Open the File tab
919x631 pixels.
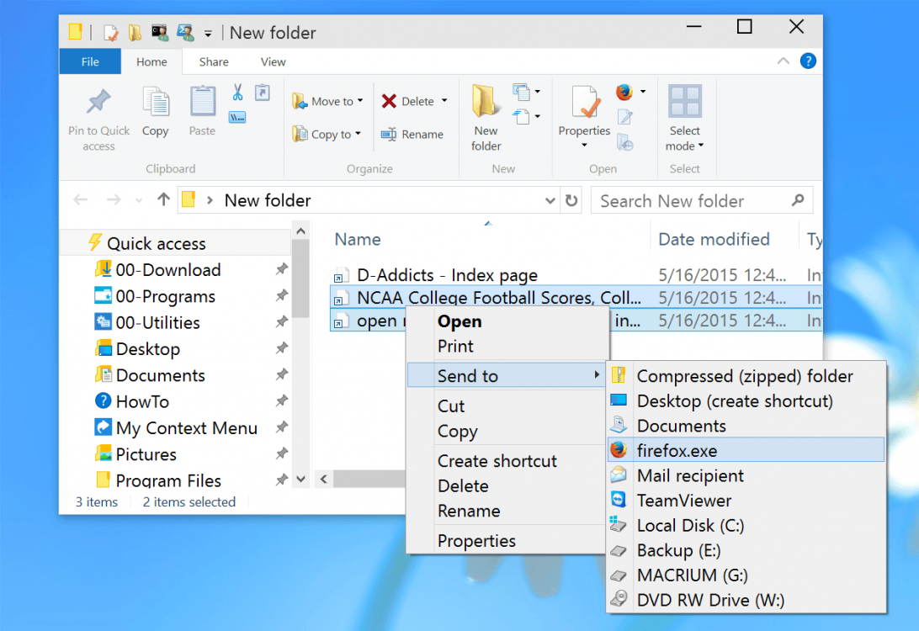point(90,61)
